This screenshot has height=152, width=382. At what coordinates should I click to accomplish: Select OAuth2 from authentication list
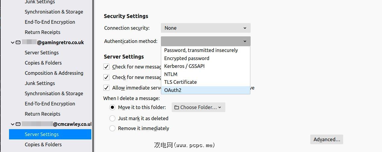click(173, 90)
